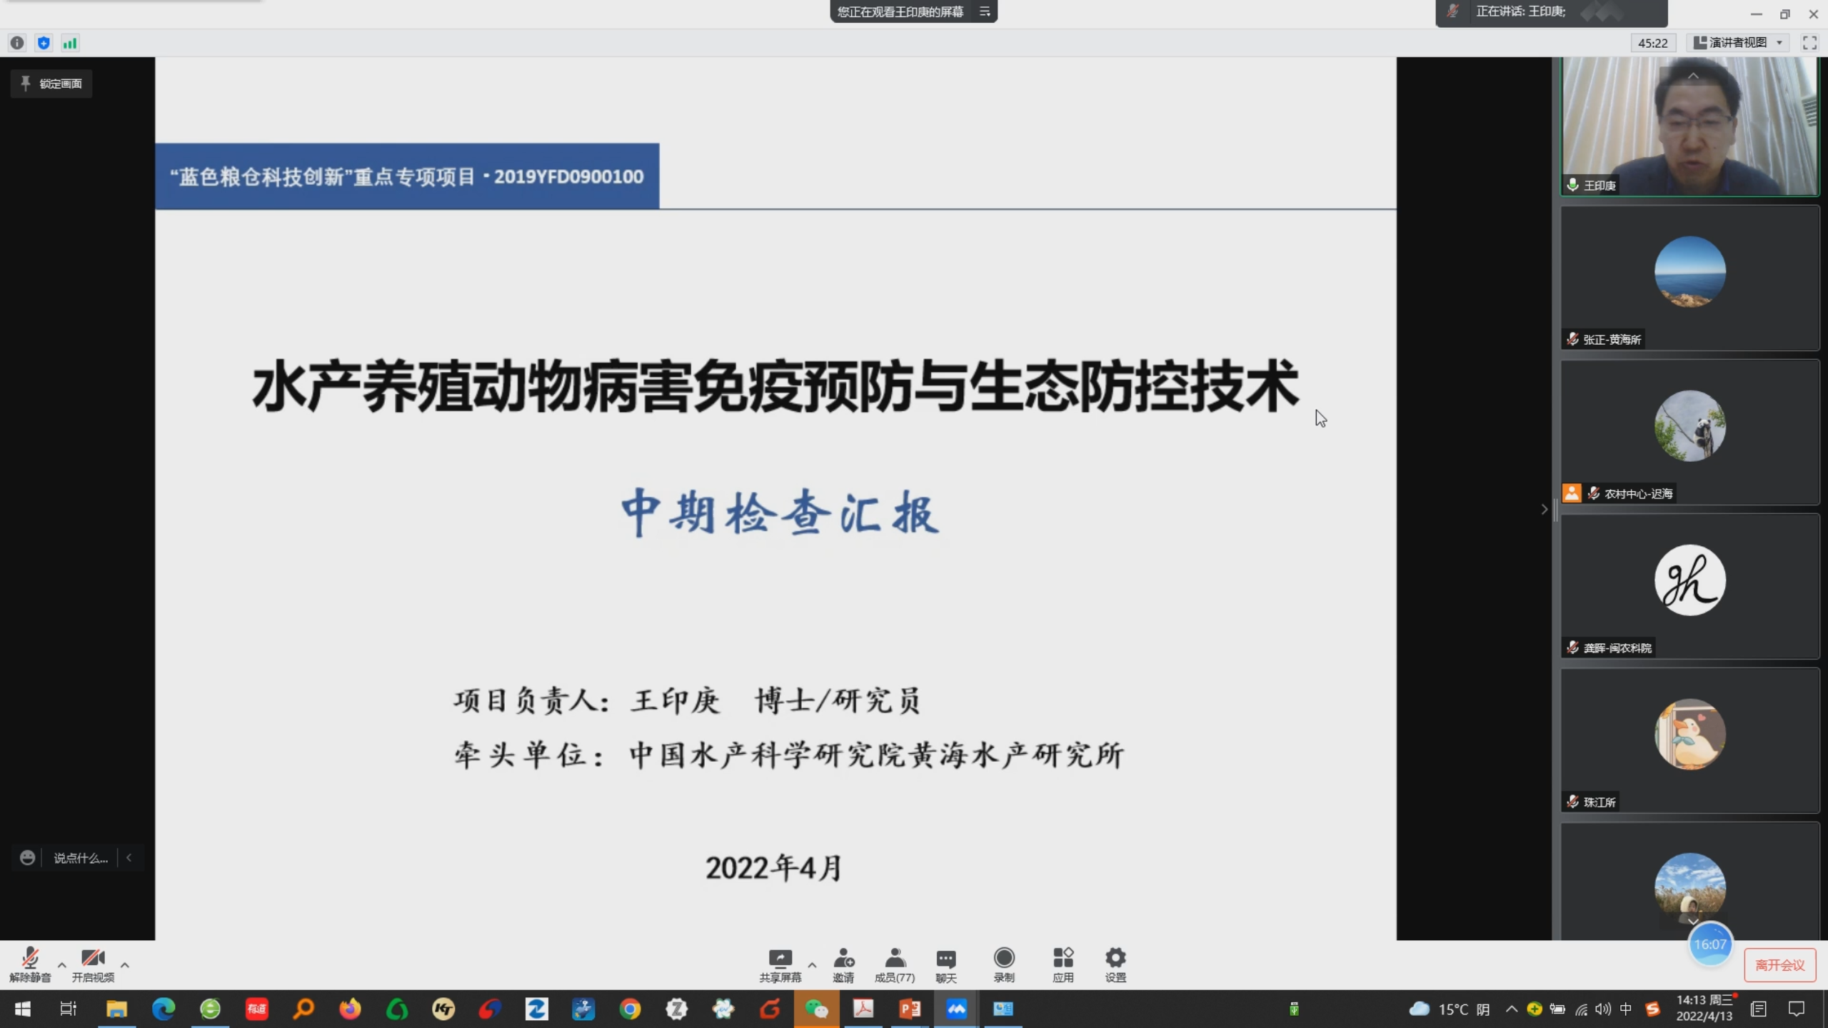The width and height of the screenshot is (1828, 1028).
Task: Open the screen viewing options menu
Action: [x=985, y=11]
